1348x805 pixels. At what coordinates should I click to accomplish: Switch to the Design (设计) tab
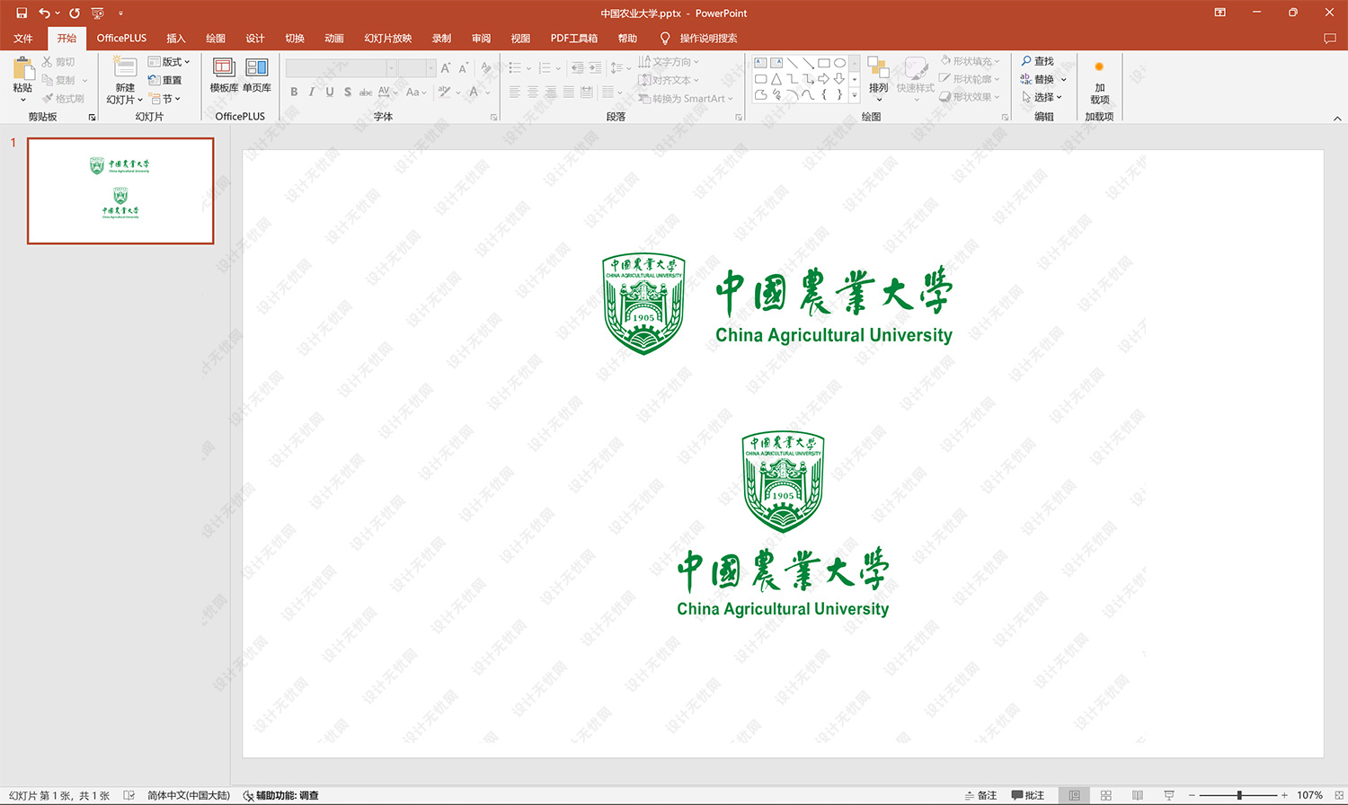click(x=255, y=38)
